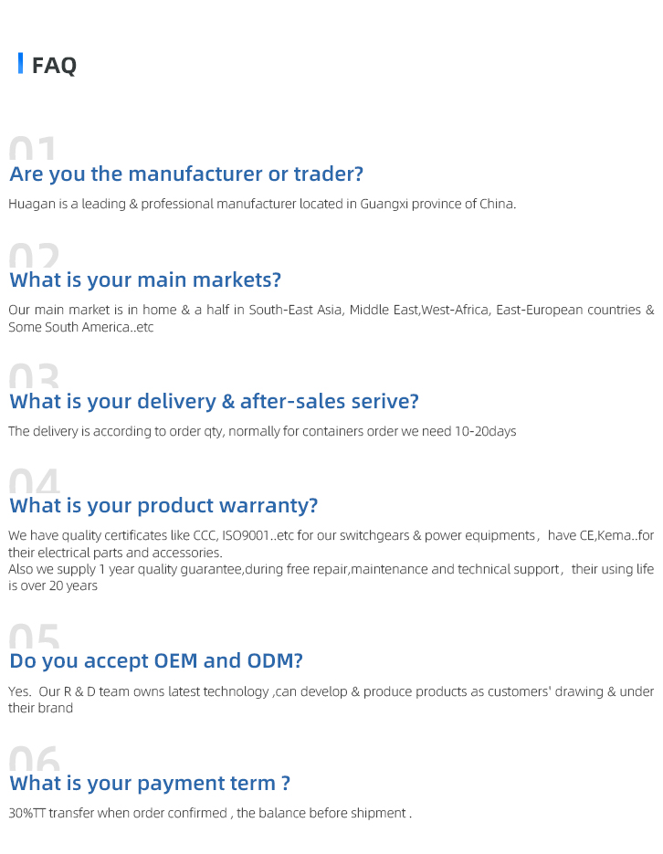
Task: Select the main markets question
Action: [x=145, y=279]
